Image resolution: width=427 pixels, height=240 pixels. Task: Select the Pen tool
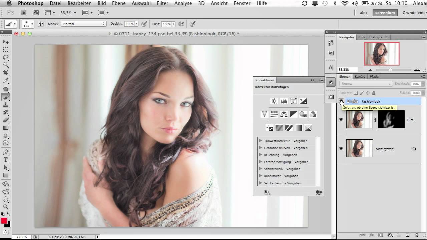[x=6, y=152]
